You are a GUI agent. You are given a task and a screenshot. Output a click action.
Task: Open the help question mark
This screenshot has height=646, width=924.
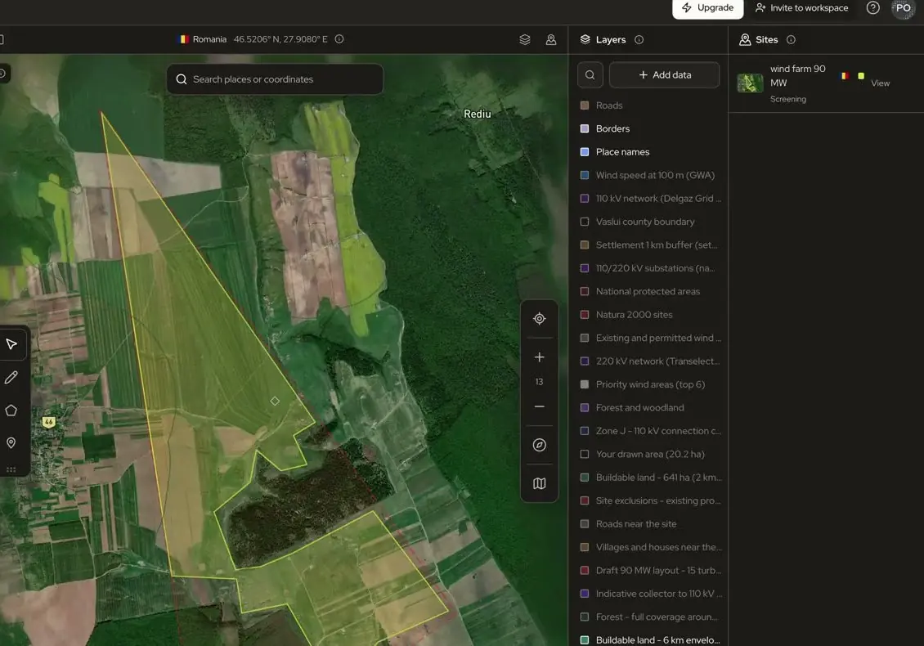[872, 7]
